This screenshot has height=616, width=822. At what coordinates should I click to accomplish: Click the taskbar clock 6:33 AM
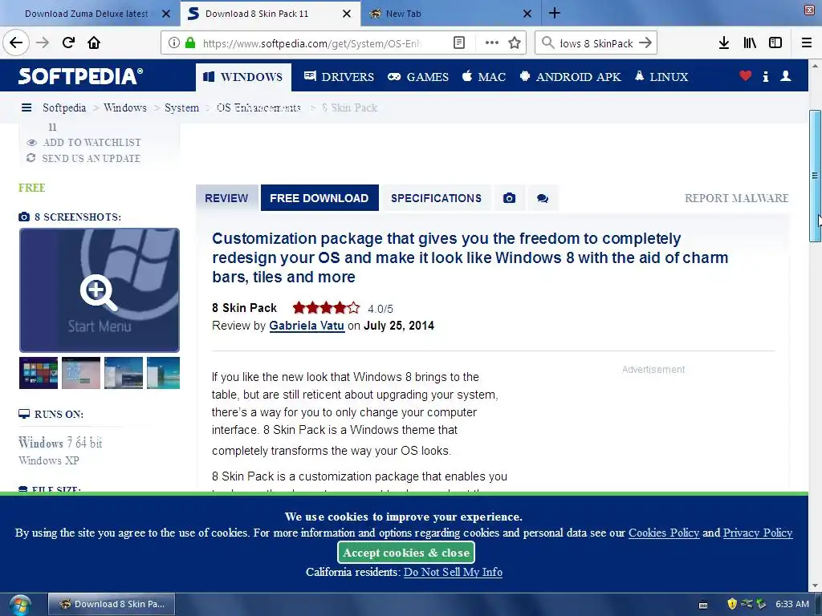point(792,604)
